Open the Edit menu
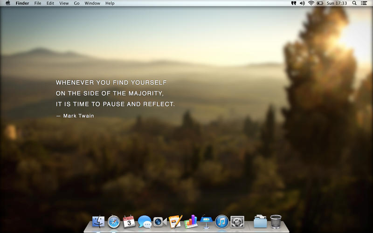This screenshot has width=373, height=233. 50,3
